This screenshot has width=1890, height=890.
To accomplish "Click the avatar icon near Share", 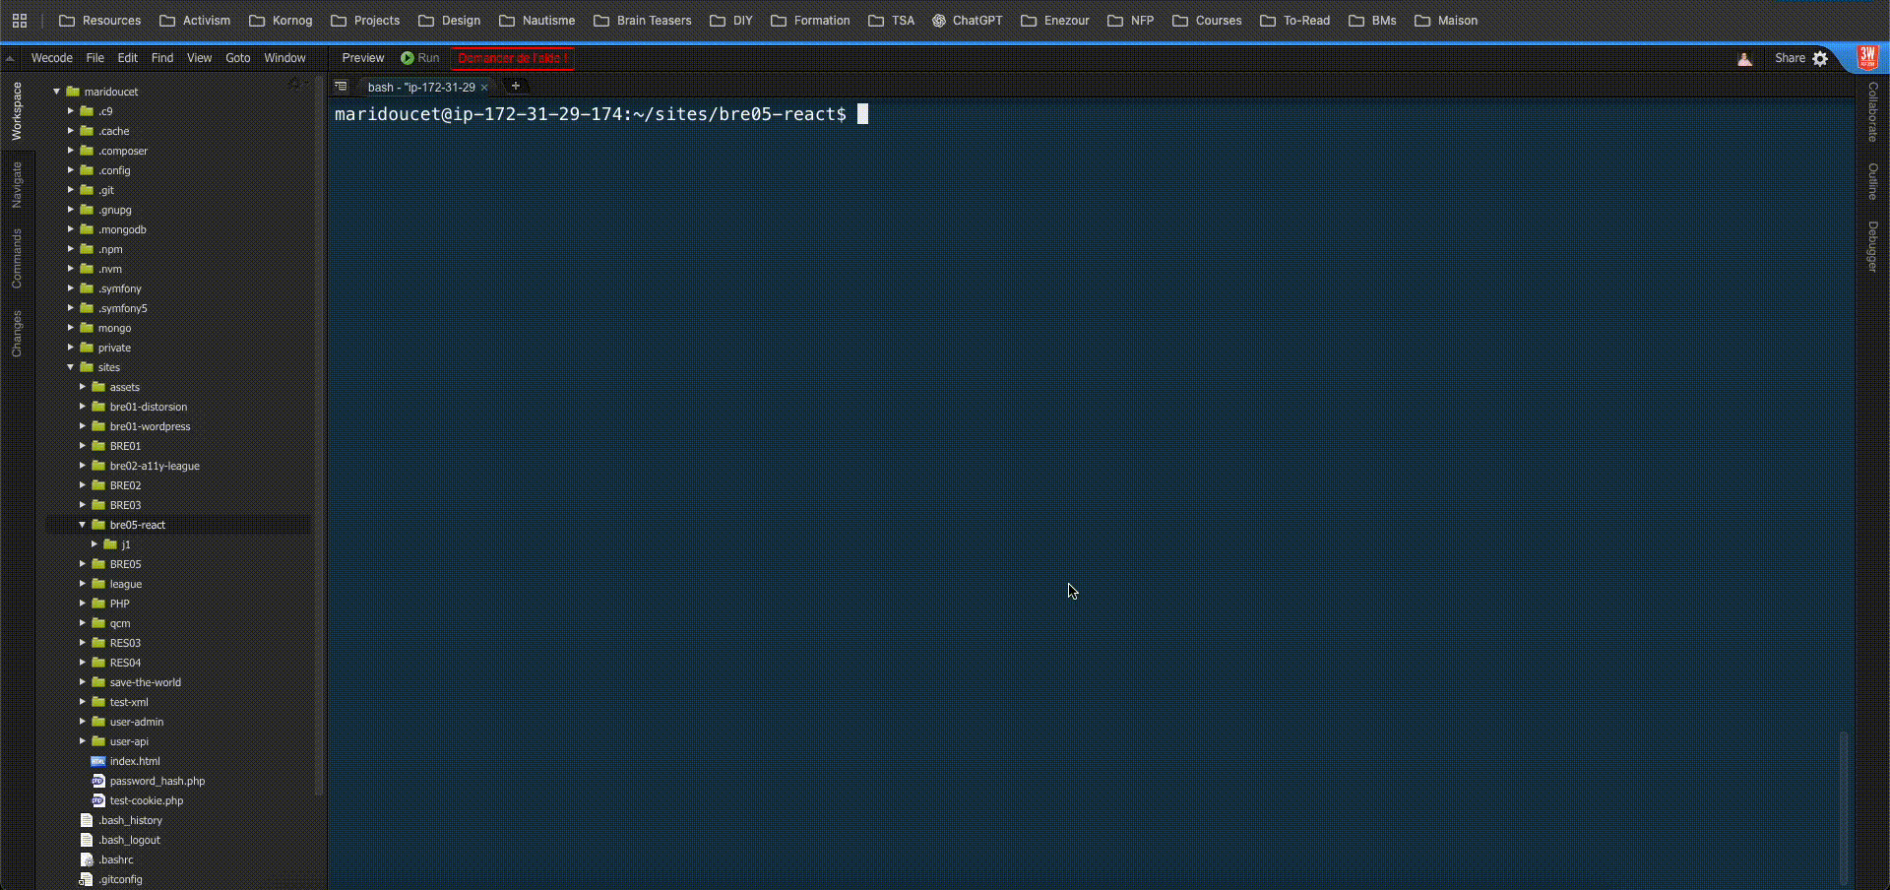I will pyautogui.click(x=1745, y=58).
